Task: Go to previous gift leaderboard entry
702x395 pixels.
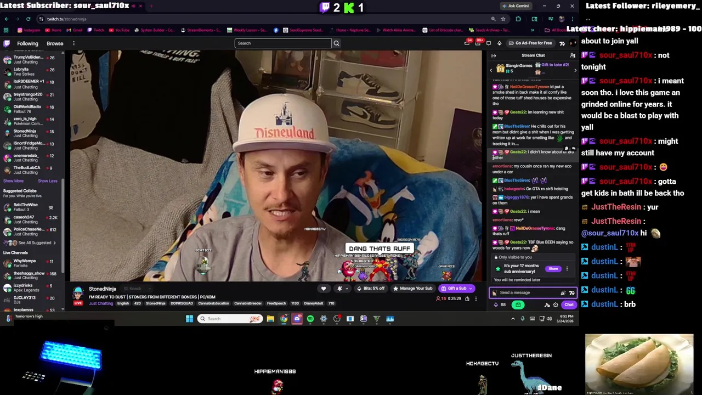Action: click(x=491, y=70)
